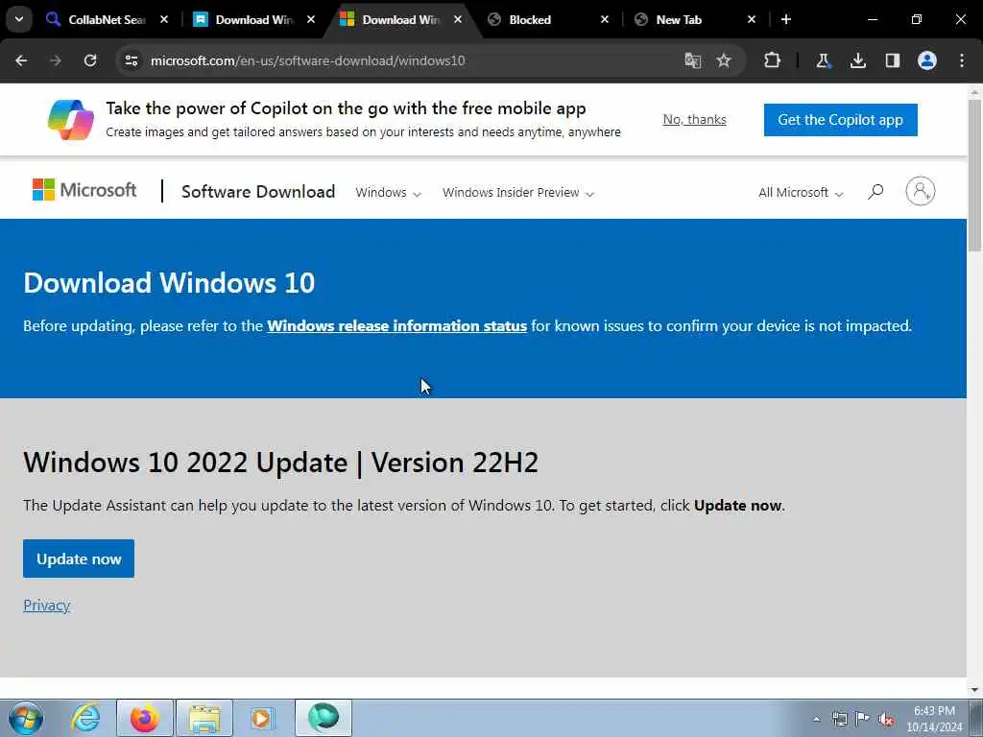
Task: Switch to the CollabNet Search tab
Action: [107, 19]
